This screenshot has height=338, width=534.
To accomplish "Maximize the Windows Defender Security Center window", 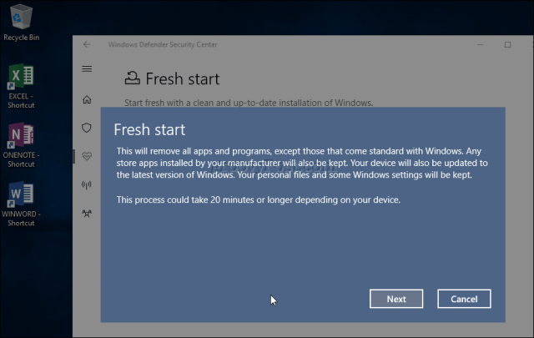I will [508, 44].
